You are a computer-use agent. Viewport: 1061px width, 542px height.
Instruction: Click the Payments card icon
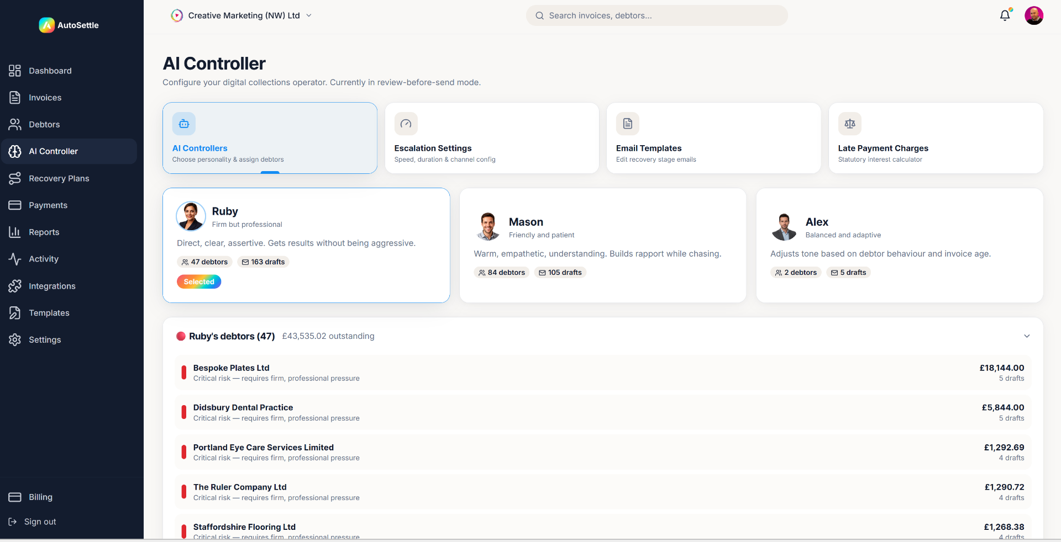coord(15,205)
